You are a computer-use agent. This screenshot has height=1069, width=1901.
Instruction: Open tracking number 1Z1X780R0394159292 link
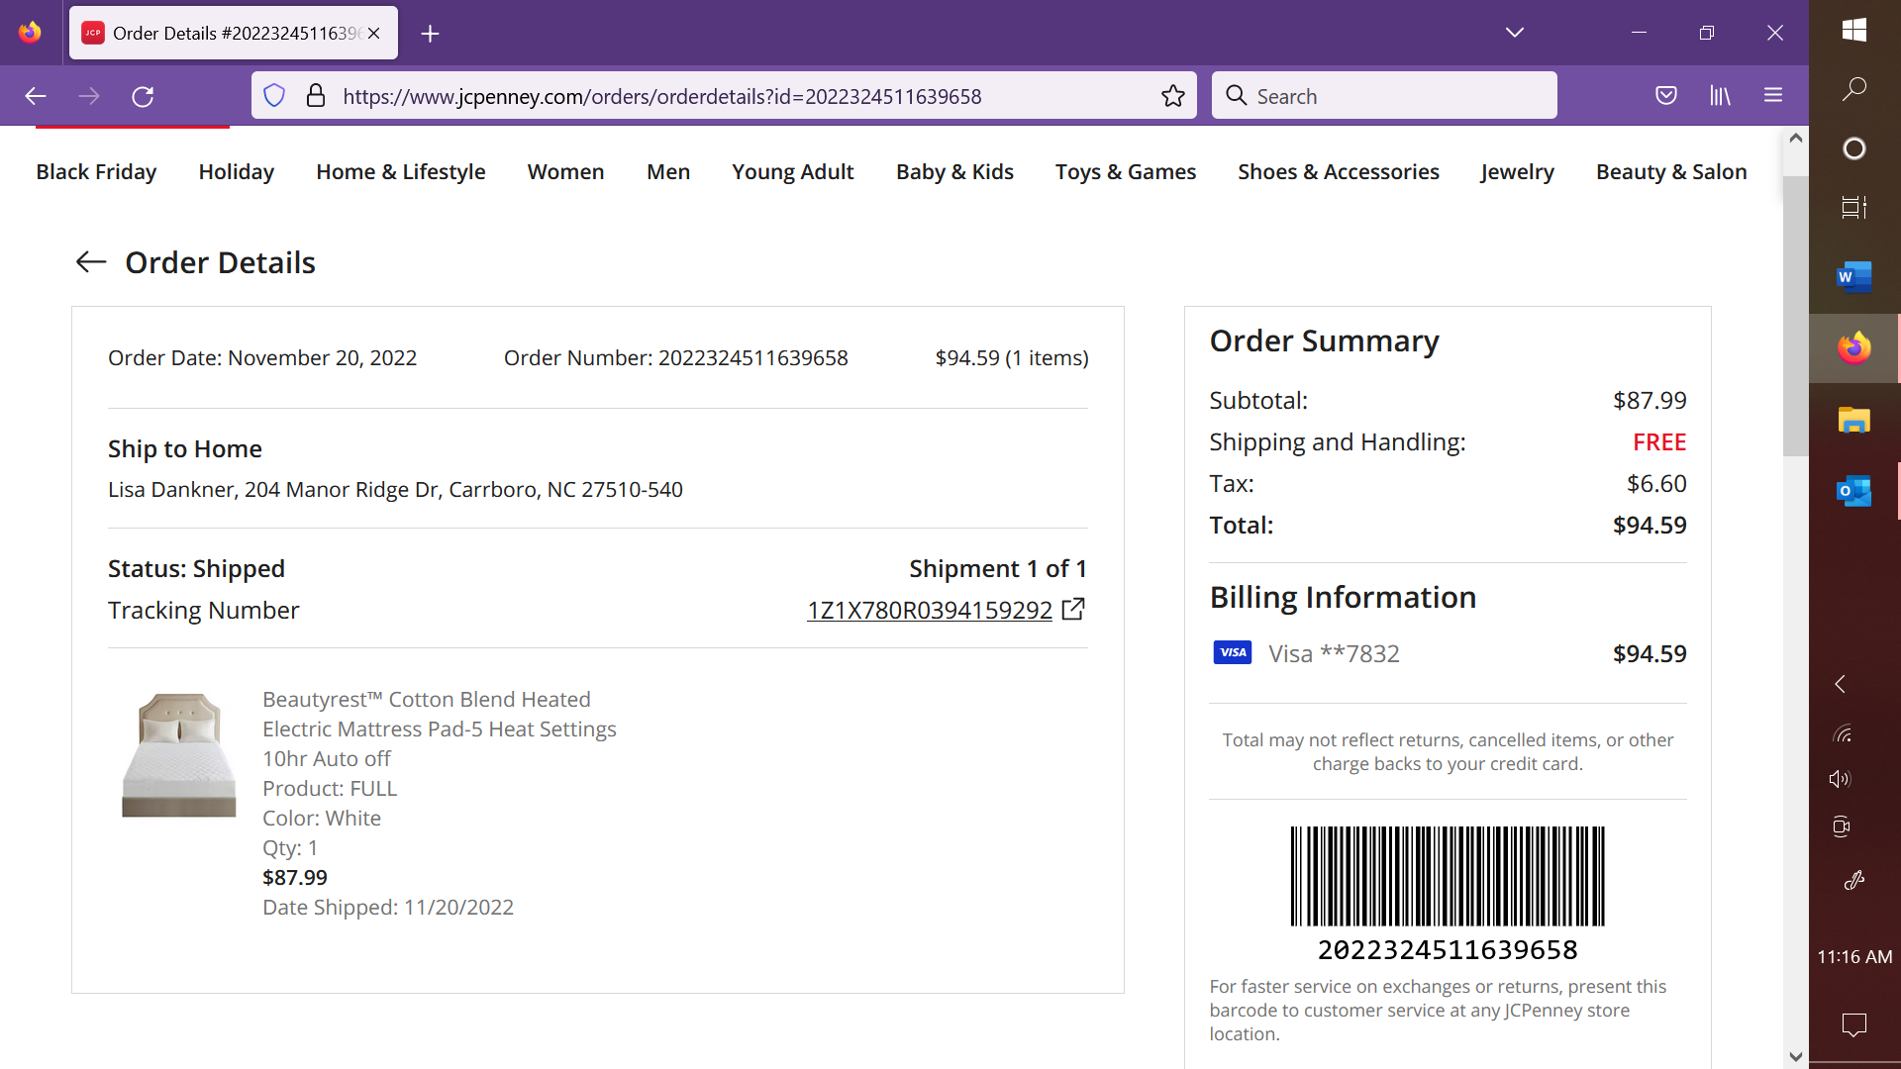[929, 610]
